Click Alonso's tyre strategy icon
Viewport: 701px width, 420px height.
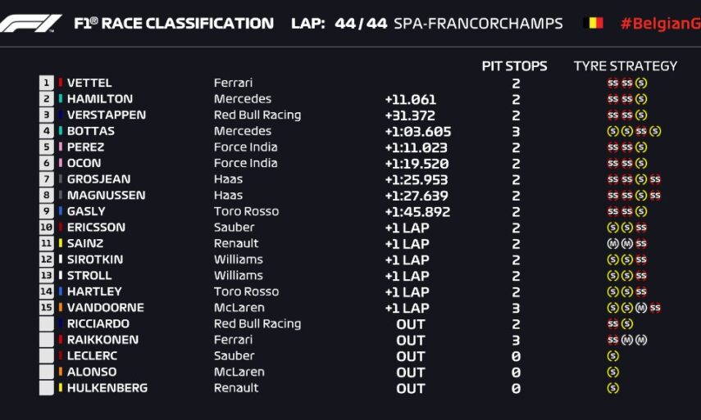[x=613, y=372]
